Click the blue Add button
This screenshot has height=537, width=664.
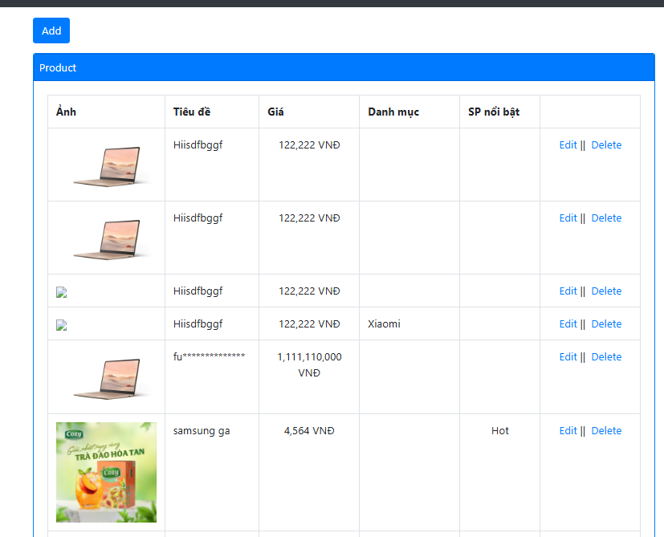[x=51, y=31]
